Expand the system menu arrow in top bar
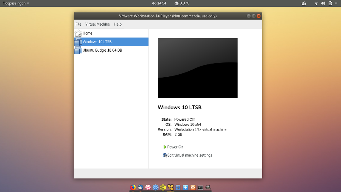341x192 pixels. pos(336,3)
